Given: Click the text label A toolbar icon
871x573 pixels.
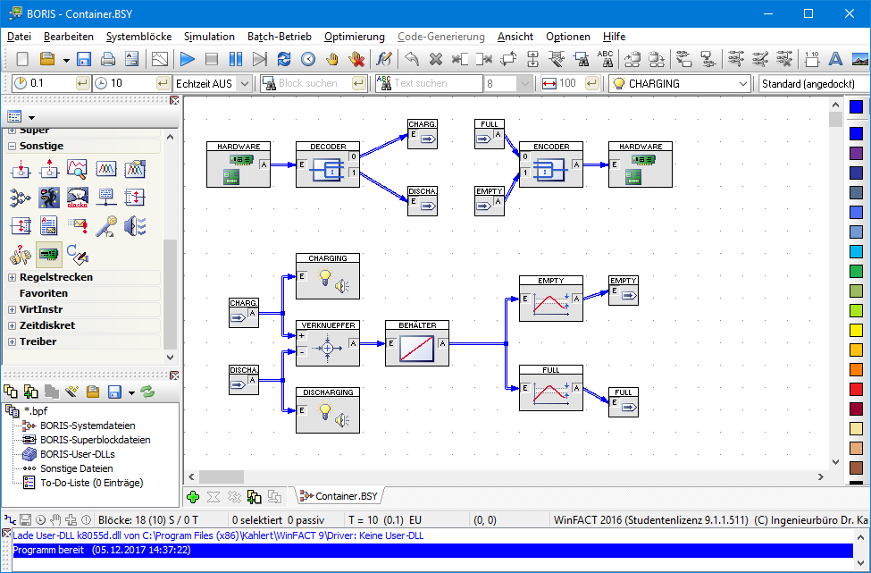Looking at the screenshot, I should [x=835, y=59].
